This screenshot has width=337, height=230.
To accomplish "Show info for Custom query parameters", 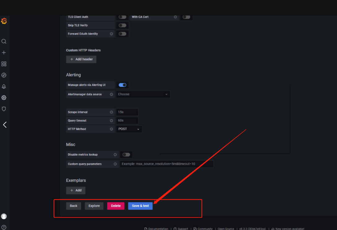I will coord(115,164).
